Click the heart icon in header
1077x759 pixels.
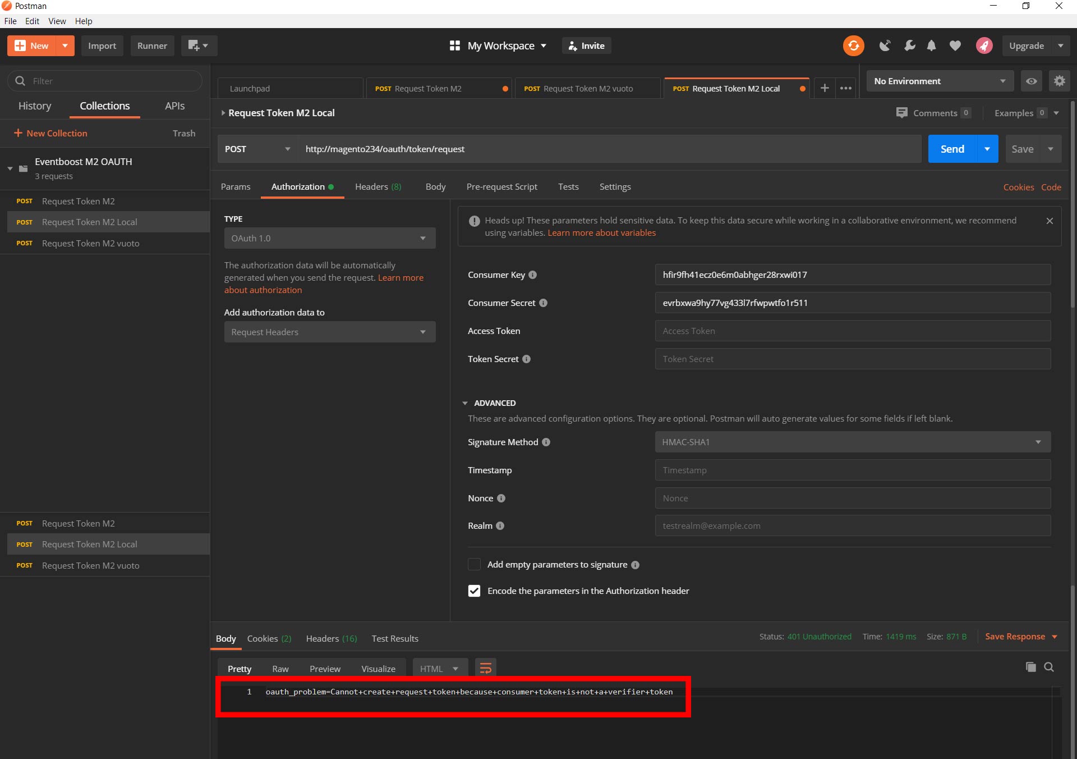pyautogui.click(x=955, y=45)
